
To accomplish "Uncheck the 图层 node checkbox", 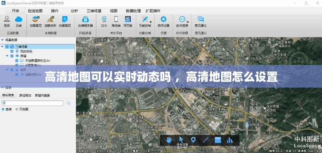I will [x=12, y=56].
